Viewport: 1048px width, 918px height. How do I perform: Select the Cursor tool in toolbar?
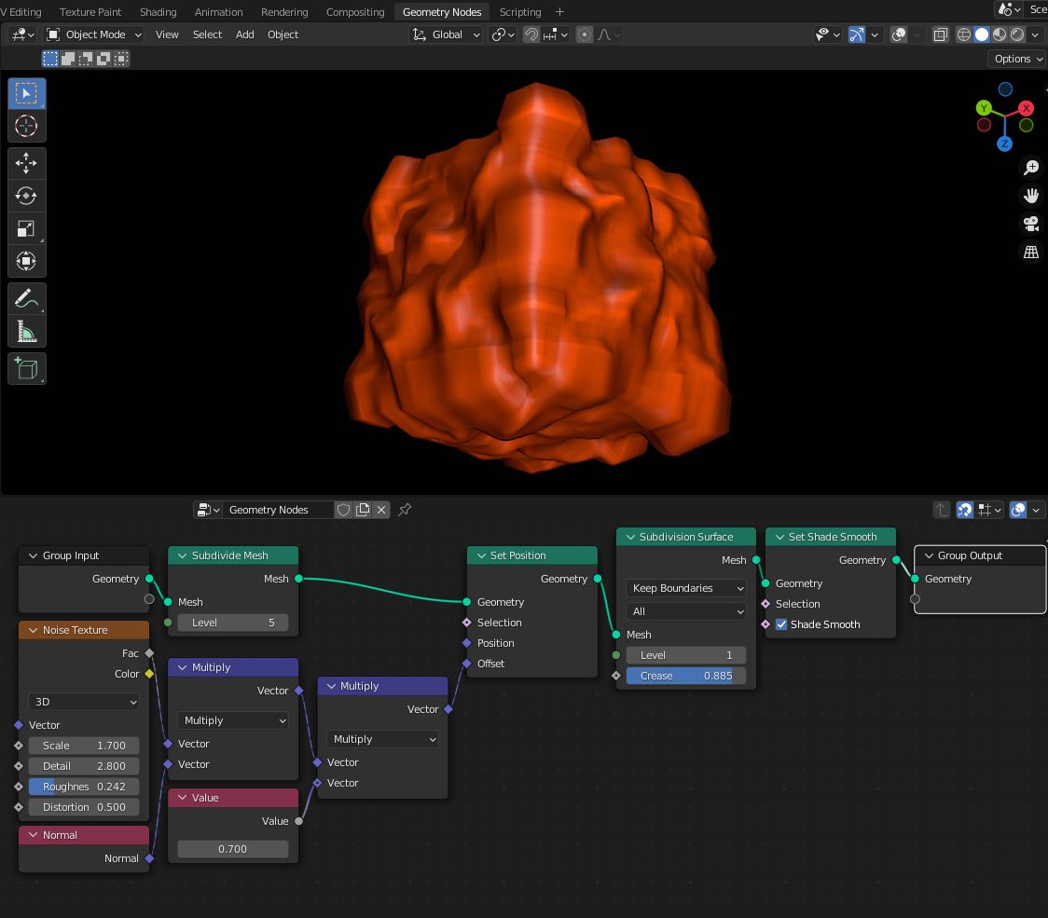pos(26,126)
